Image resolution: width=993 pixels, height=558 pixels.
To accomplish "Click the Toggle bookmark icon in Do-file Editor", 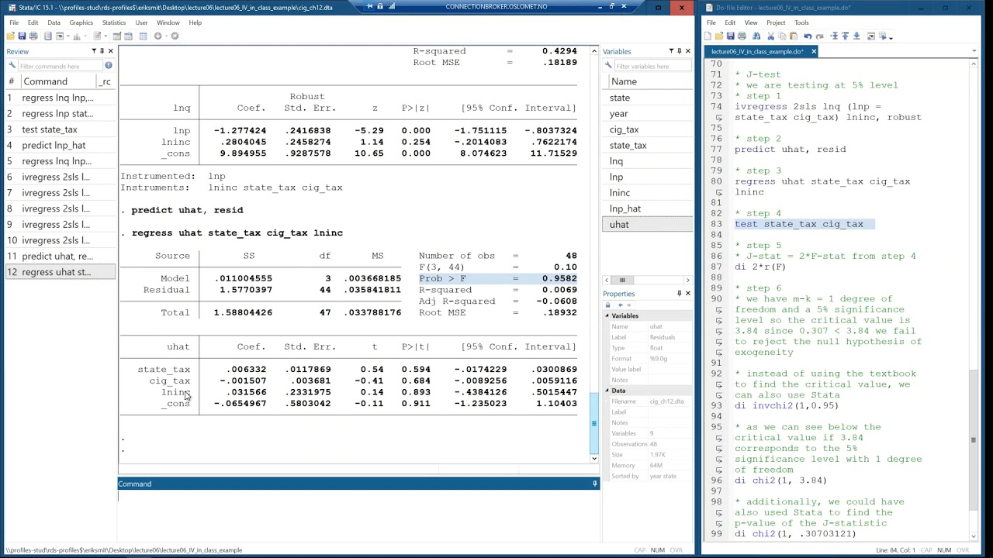I will (x=834, y=36).
